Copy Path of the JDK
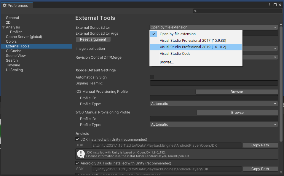 click(260, 145)
